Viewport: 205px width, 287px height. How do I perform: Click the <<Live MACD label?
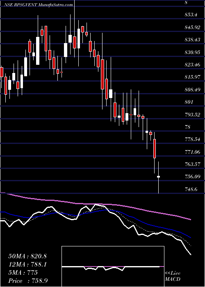point(173,276)
